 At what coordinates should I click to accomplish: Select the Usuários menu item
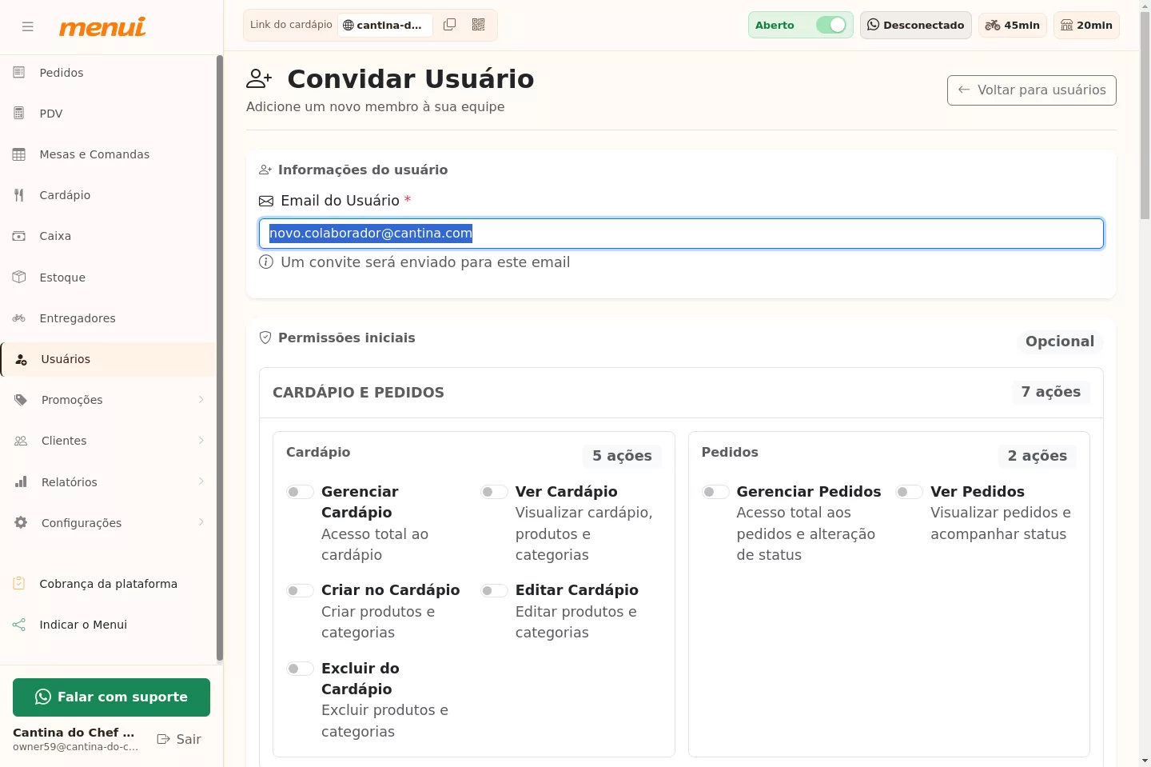(x=108, y=359)
